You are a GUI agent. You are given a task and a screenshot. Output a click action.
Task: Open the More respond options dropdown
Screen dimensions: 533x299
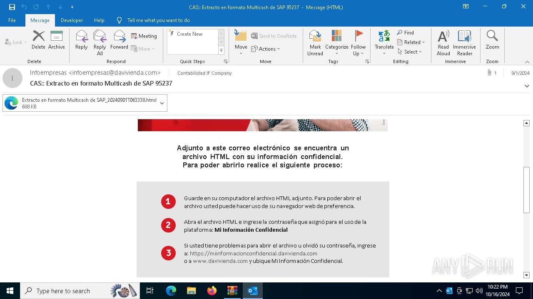pyautogui.click(x=143, y=49)
